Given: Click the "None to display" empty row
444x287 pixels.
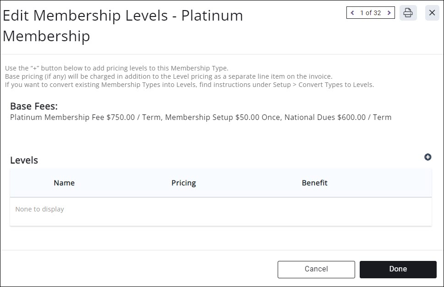Looking at the screenshot, I should pyautogui.click(x=39, y=209).
